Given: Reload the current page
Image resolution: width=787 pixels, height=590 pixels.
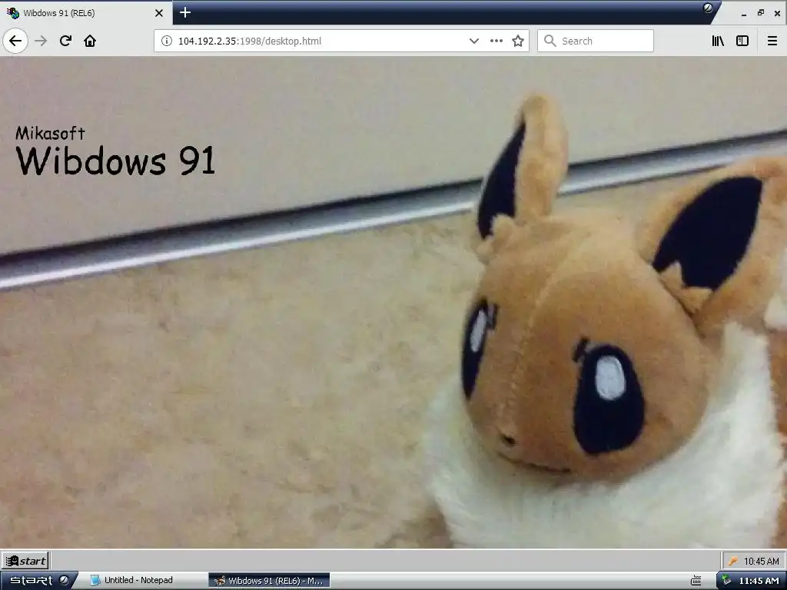Looking at the screenshot, I should click(x=65, y=41).
